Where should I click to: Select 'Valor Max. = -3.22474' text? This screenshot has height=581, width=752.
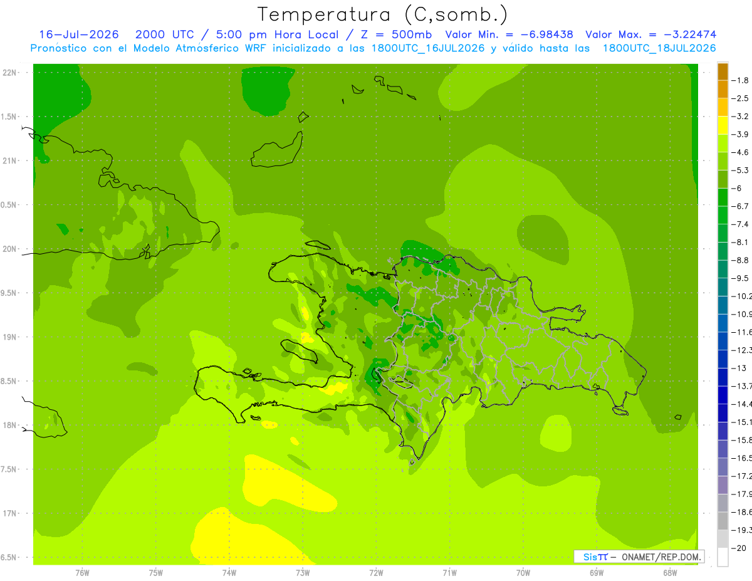[650, 34]
